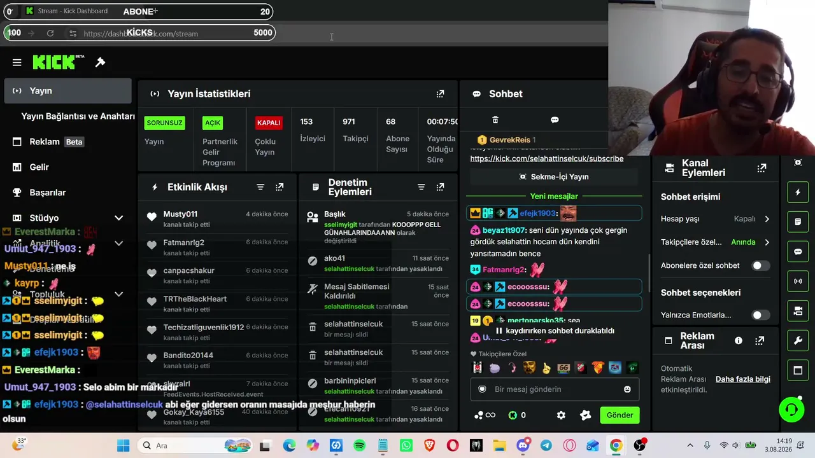
Task: Send the chat message with Gönder
Action: coord(620,415)
